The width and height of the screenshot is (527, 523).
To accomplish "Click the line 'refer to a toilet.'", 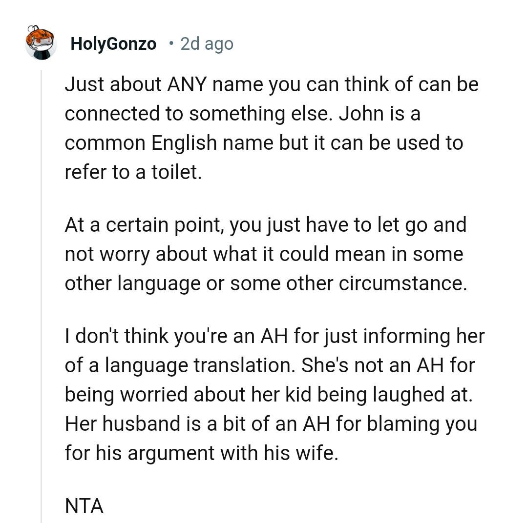I will coord(133,172).
